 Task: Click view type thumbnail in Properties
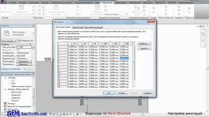(7, 33)
